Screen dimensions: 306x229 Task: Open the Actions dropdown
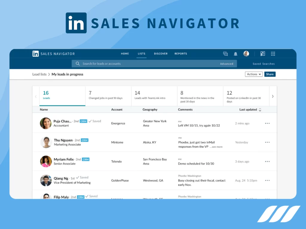[x=254, y=74]
